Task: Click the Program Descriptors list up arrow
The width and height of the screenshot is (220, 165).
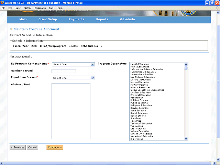Action: [x=186, y=64]
